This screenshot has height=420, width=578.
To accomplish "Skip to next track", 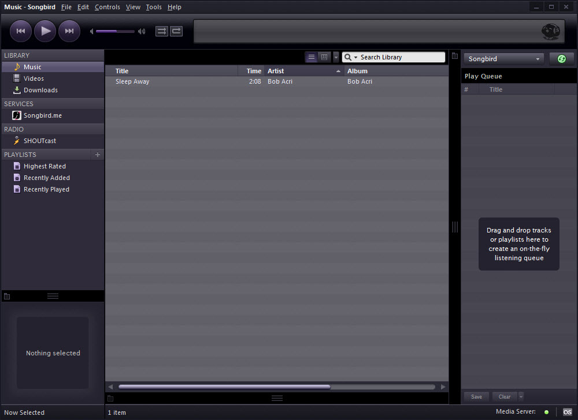I will click(69, 31).
